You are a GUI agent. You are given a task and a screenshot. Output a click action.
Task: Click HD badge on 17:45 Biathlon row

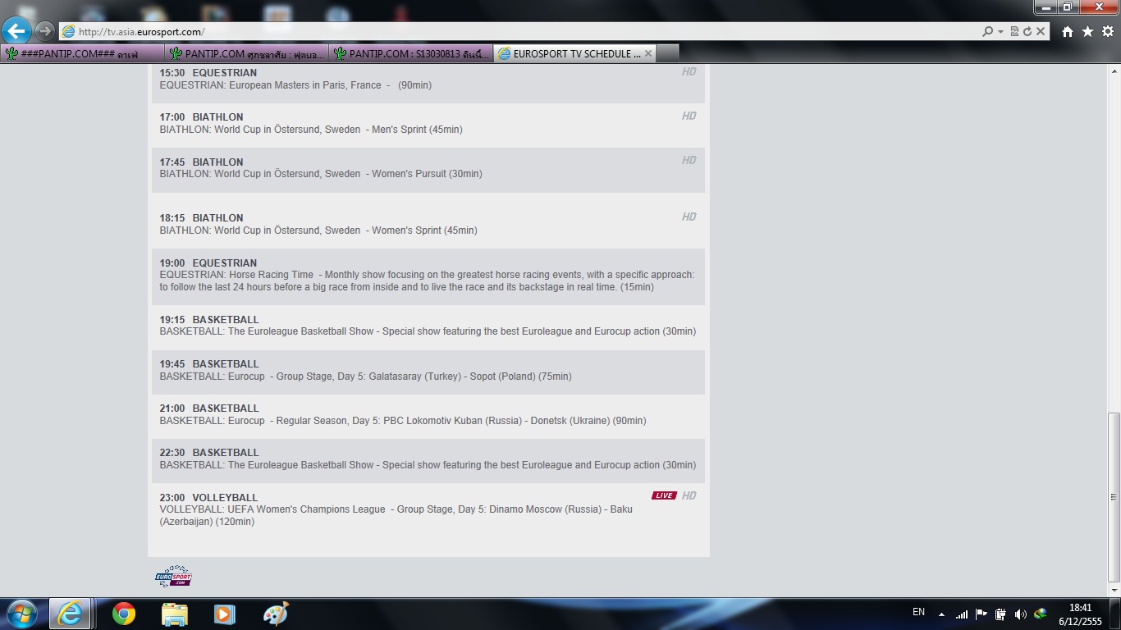tap(689, 160)
